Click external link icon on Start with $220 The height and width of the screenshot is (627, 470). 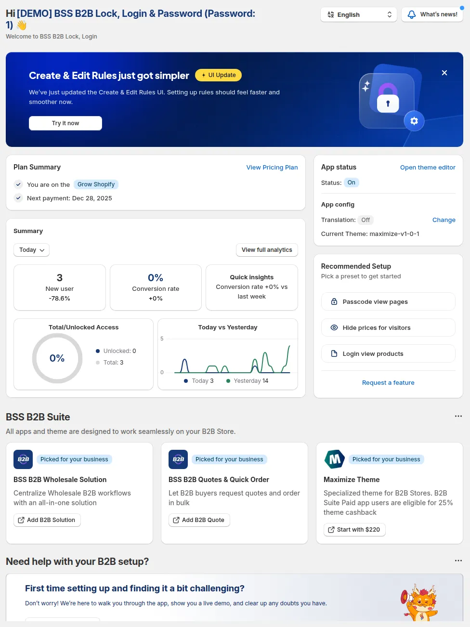(x=331, y=530)
